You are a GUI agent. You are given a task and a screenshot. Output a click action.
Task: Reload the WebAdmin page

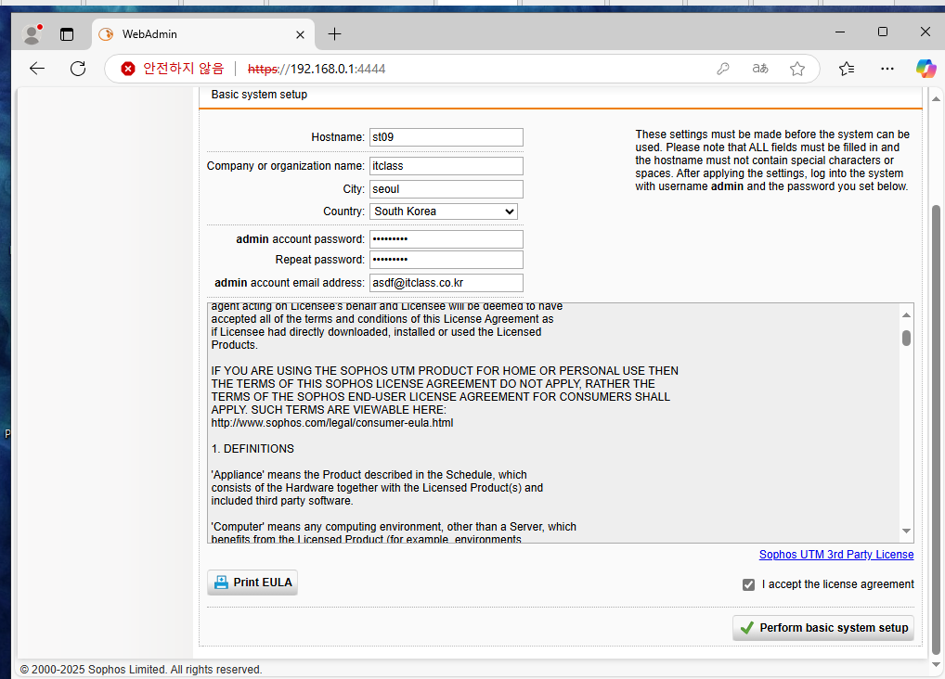click(78, 69)
